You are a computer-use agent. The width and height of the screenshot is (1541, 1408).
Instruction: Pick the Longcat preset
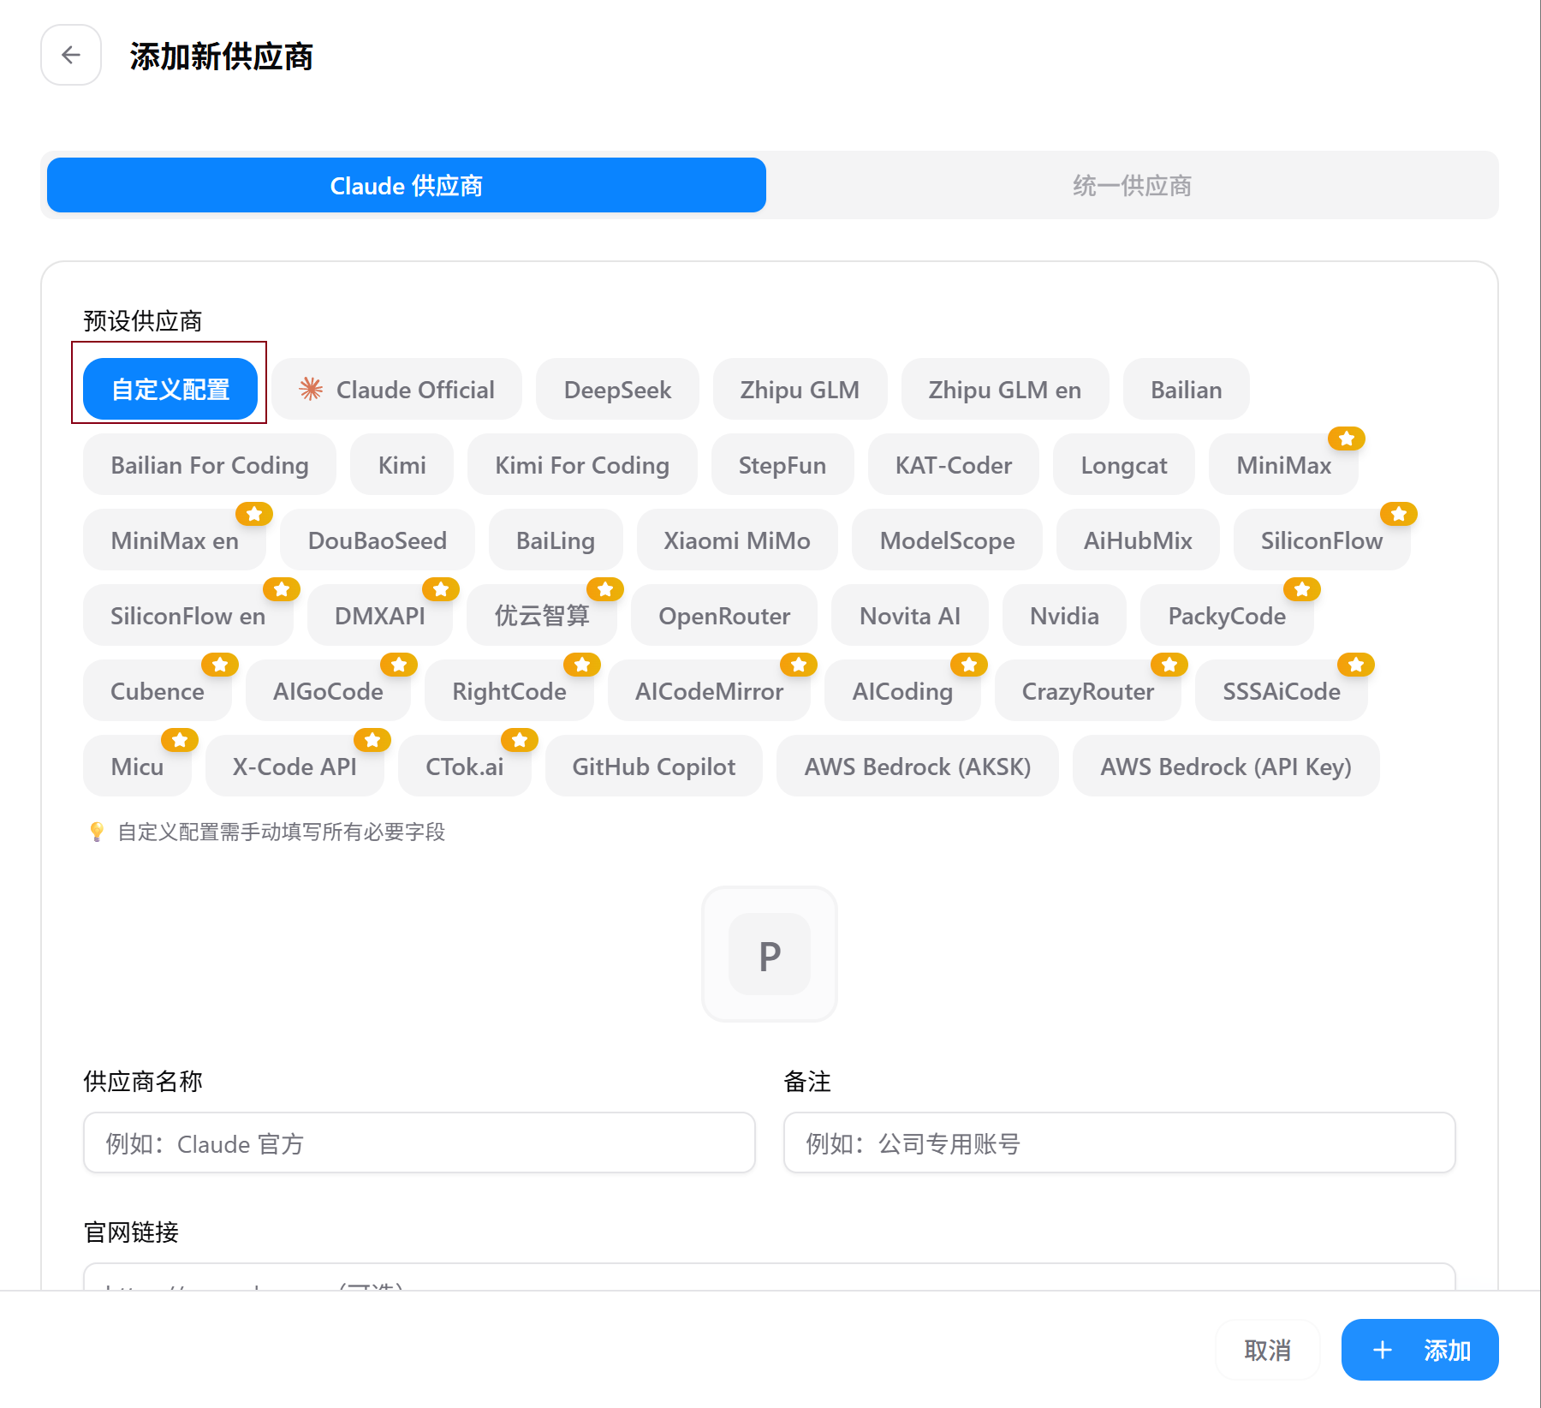[1124, 465]
